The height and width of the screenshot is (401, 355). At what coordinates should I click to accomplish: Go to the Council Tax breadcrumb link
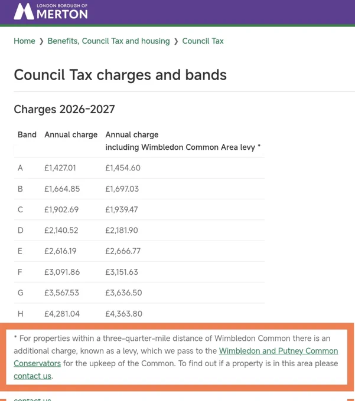(x=203, y=41)
